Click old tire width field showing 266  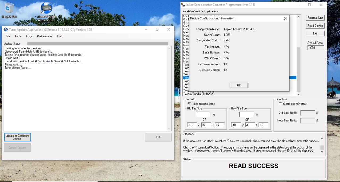click(192, 125)
